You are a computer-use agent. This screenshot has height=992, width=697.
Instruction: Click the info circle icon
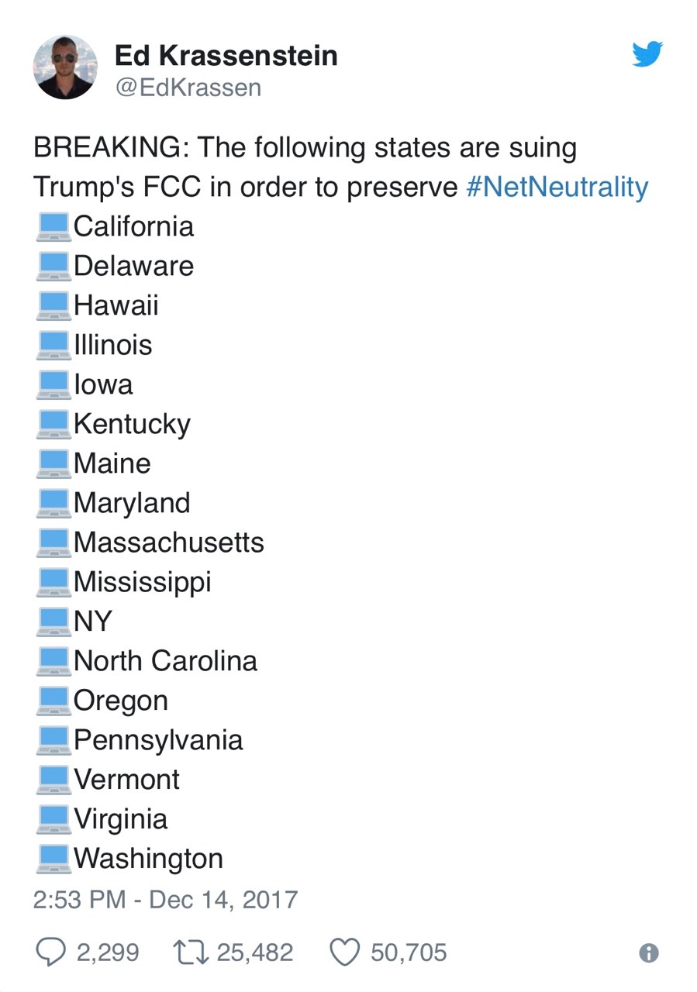tap(649, 953)
